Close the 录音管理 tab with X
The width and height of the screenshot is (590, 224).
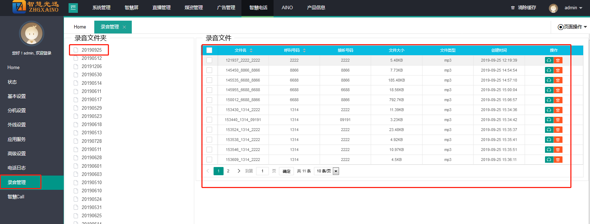pyautogui.click(x=124, y=27)
